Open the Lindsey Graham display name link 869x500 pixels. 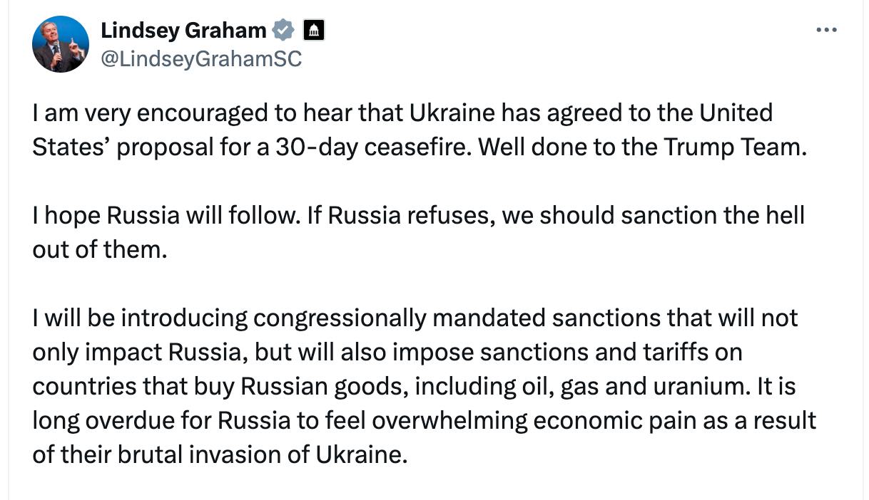184,31
